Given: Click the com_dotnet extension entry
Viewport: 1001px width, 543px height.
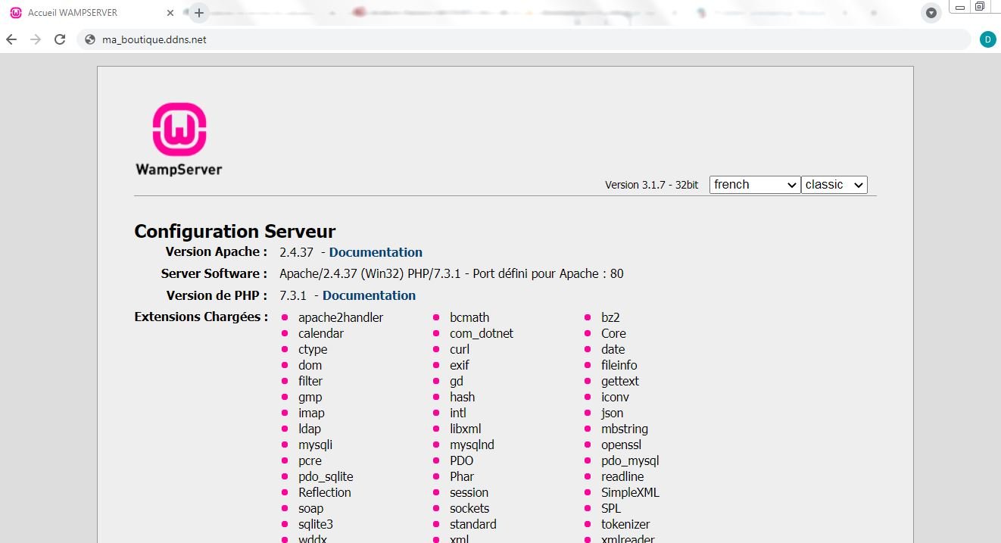Looking at the screenshot, I should pyautogui.click(x=482, y=333).
